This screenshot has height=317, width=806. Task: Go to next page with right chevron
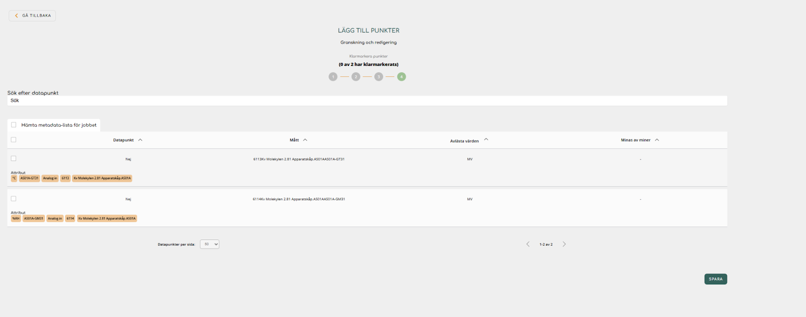coord(564,244)
